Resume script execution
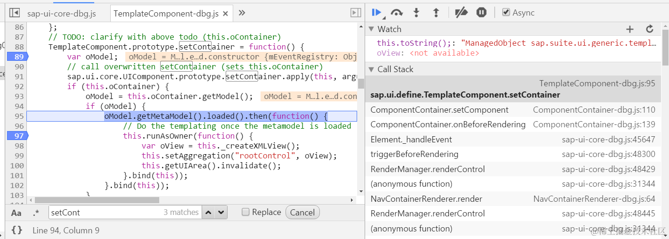The image size is (669, 239). click(x=376, y=12)
